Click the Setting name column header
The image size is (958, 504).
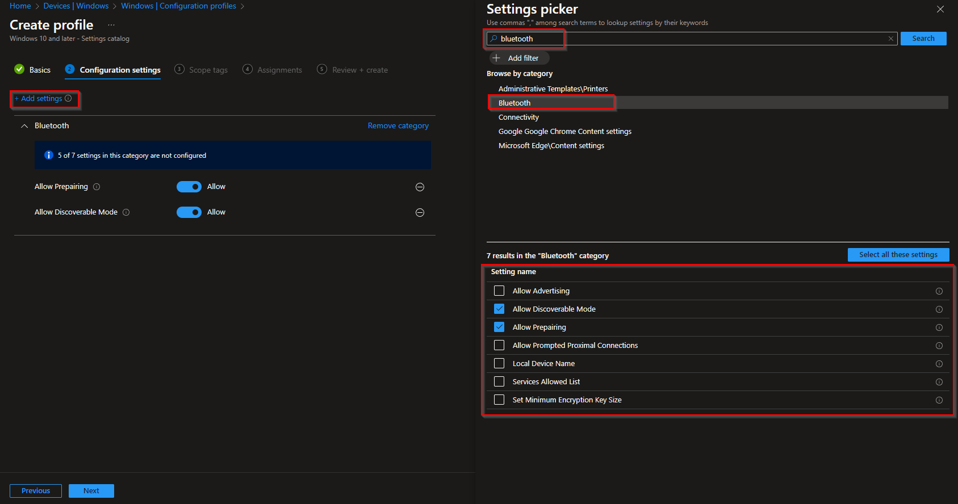pyautogui.click(x=513, y=272)
